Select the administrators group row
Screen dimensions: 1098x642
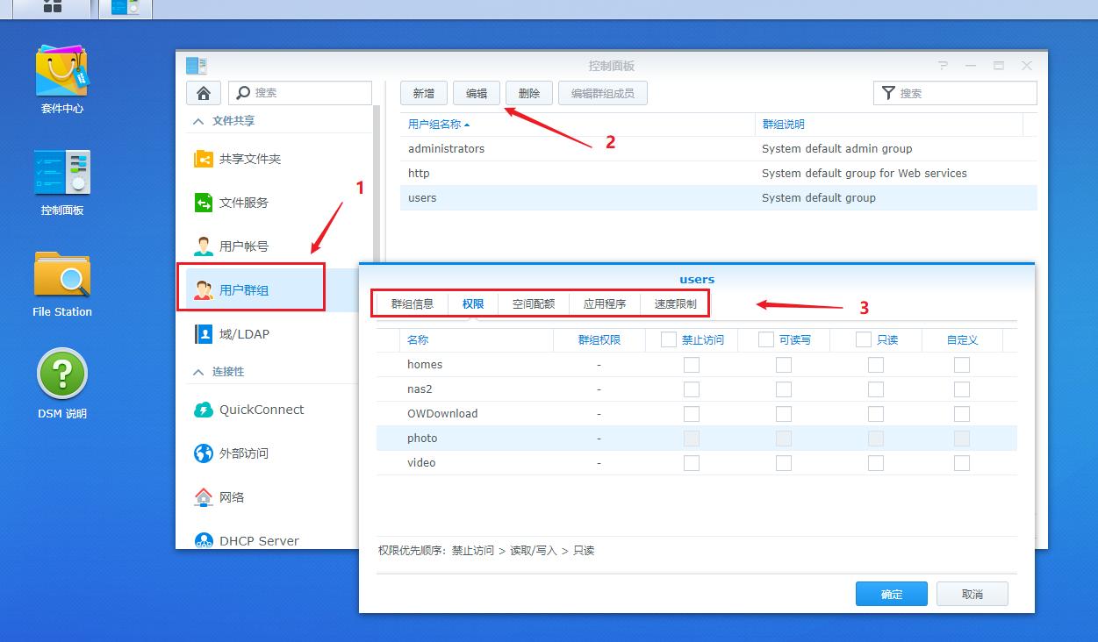(x=719, y=149)
